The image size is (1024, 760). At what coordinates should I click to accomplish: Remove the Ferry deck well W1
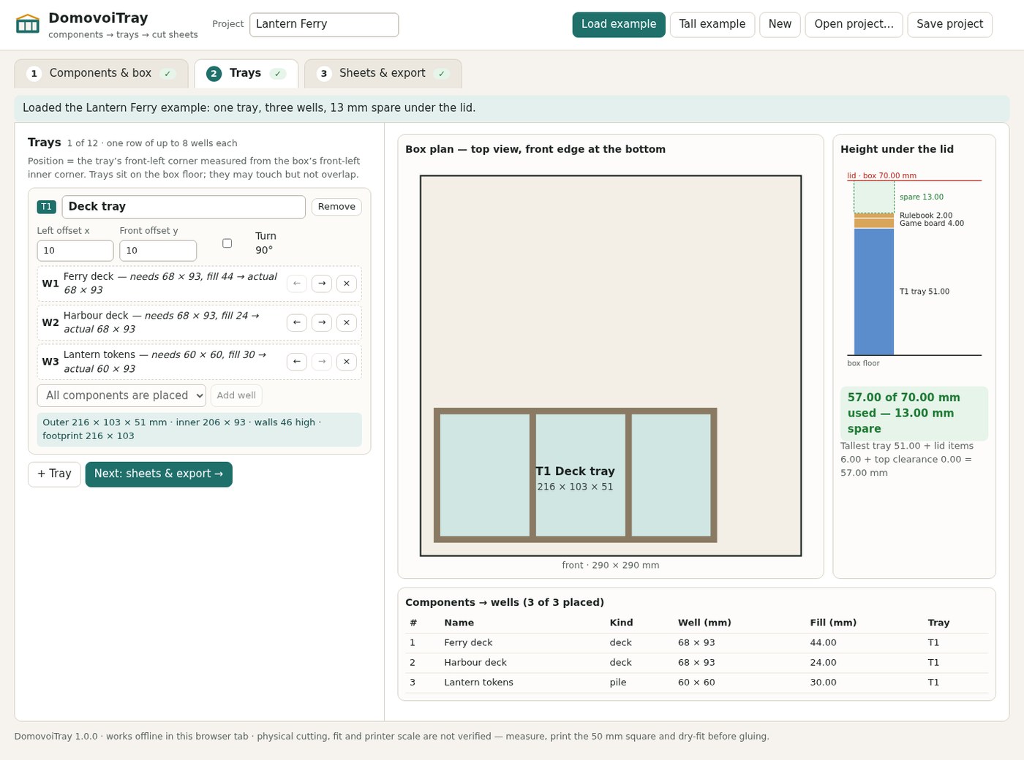[x=347, y=284]
